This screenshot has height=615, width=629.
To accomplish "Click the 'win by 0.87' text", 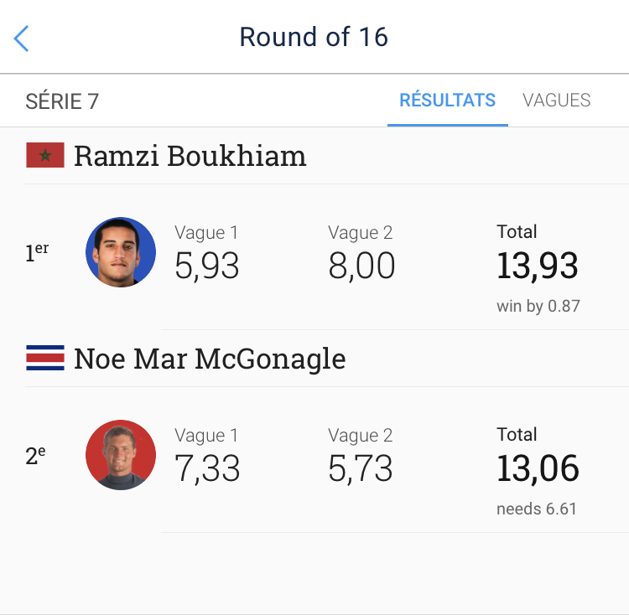I will tap(538, 306).
